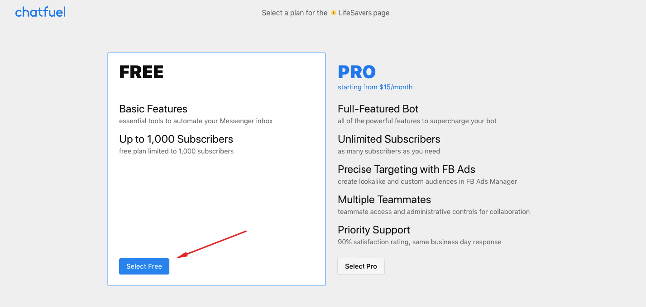646x307 pixels.
Task: Click the Priority Support heading
Action: 373,229
